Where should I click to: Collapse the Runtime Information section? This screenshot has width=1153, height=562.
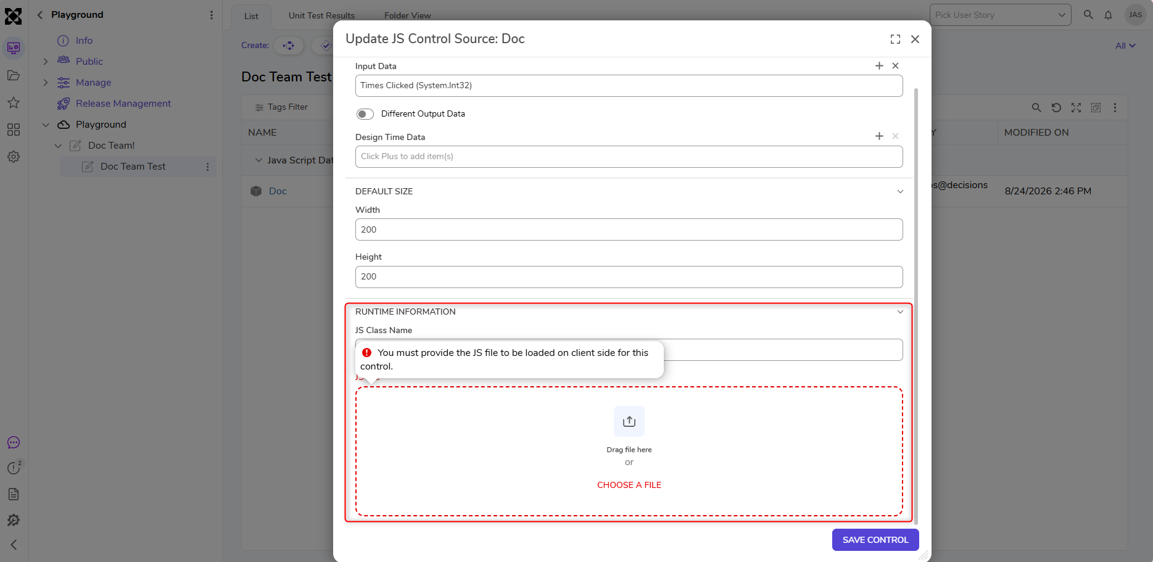[x=900, y=312]
